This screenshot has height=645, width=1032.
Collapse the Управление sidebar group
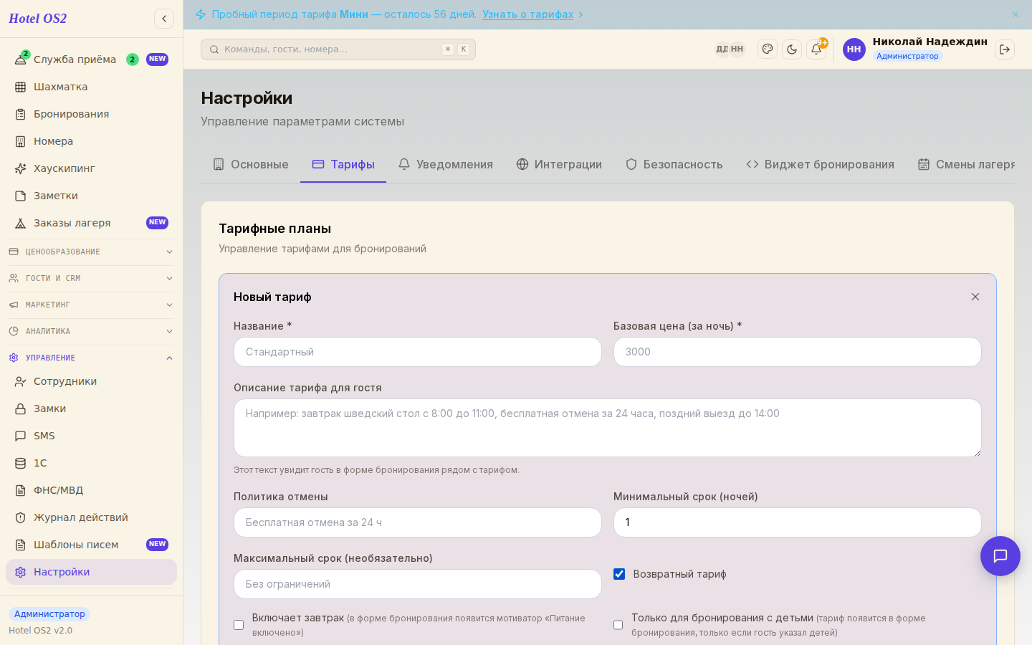tap(91, 358)
